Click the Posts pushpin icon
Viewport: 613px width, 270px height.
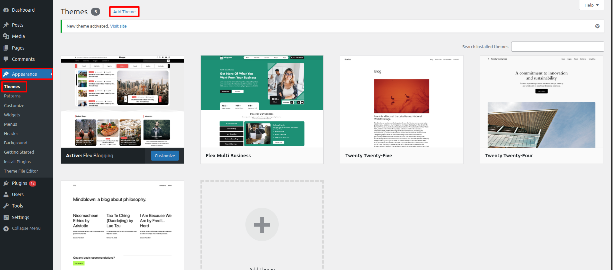point(6,25)
